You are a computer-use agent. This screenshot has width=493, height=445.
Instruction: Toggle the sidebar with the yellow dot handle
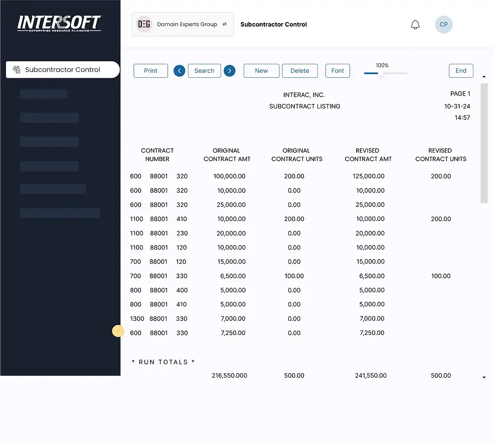click(118, 331)
